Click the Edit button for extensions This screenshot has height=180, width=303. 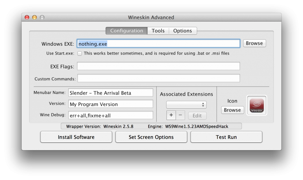click(x=197, y=115)
